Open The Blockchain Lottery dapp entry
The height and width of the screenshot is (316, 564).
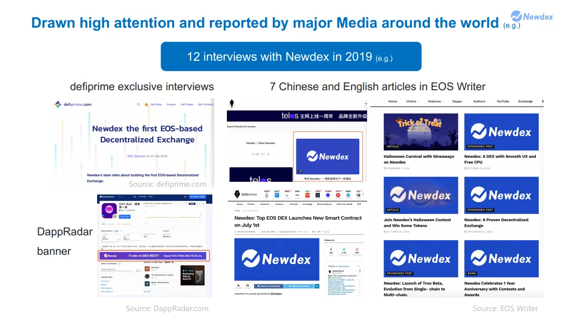[163, 276]
